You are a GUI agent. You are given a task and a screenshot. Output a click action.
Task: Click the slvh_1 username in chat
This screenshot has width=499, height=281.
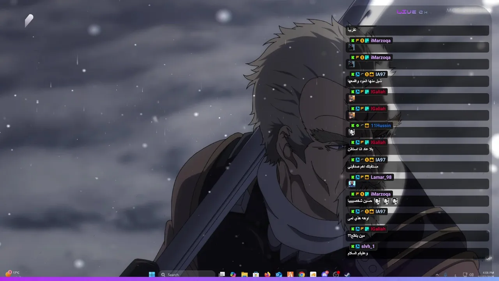pos(368,246)
